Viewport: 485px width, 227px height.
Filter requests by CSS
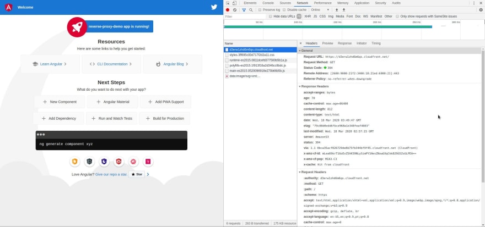[x=322, y=16]
